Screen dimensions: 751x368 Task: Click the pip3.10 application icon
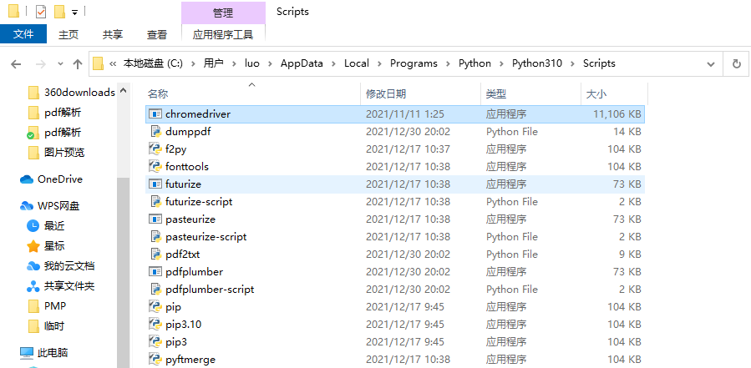point(155,325)
